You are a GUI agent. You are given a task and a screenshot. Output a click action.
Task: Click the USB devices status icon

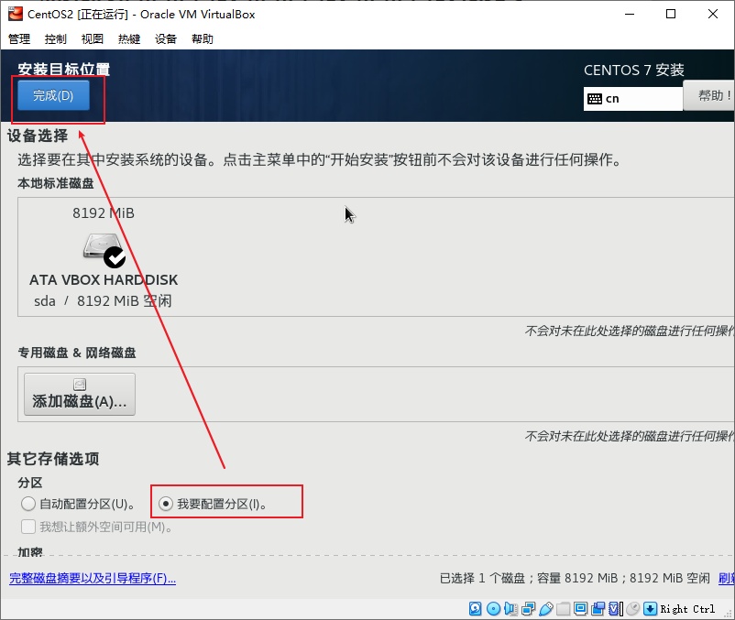click(545, 609)
